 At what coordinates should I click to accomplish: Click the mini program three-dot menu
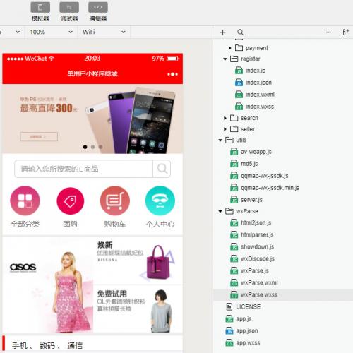172,74
